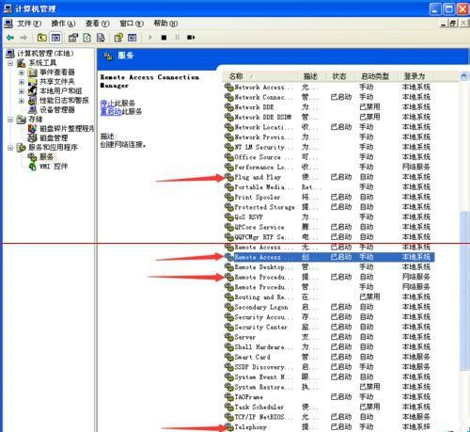The image size is (470, 432).
Task: Open the 文件(F) menu
Action: tap(29, 24)
